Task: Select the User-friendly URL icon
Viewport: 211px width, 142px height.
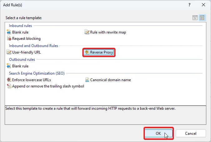Action: 9,52
